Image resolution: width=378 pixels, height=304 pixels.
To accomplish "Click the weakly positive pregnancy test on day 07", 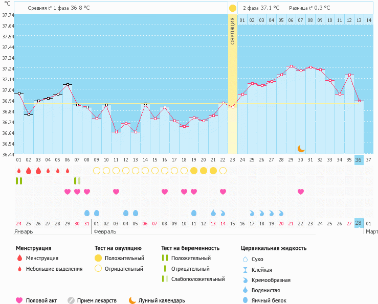I will 77,181.
